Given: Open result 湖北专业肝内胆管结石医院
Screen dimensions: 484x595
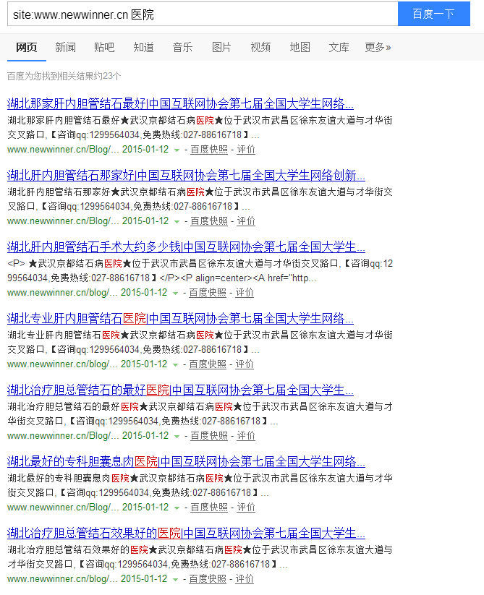Looking at the screenshot, I should click(x=180, y=318).
